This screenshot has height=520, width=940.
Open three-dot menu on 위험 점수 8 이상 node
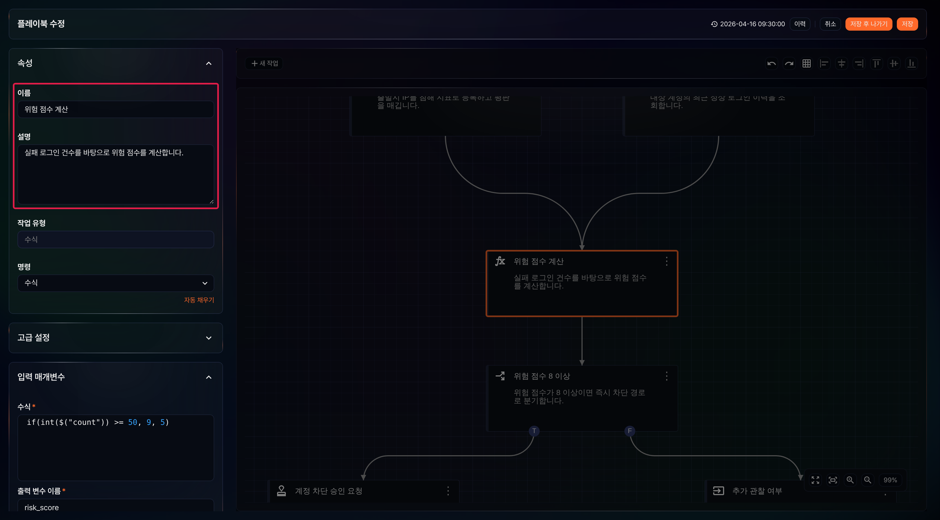coord(667,376)
